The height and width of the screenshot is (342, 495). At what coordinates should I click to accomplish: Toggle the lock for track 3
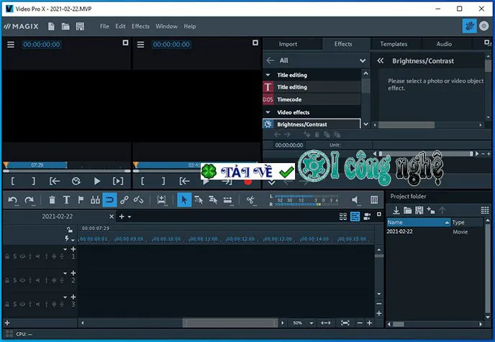point(7,304)
